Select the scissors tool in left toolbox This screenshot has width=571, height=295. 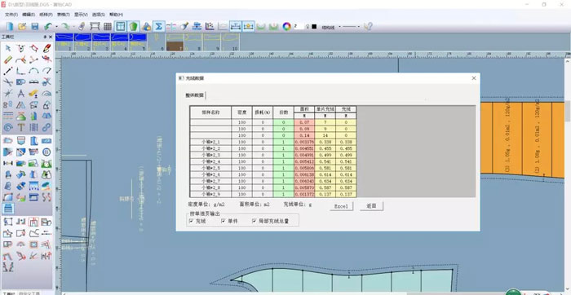[x=8, y=81]
